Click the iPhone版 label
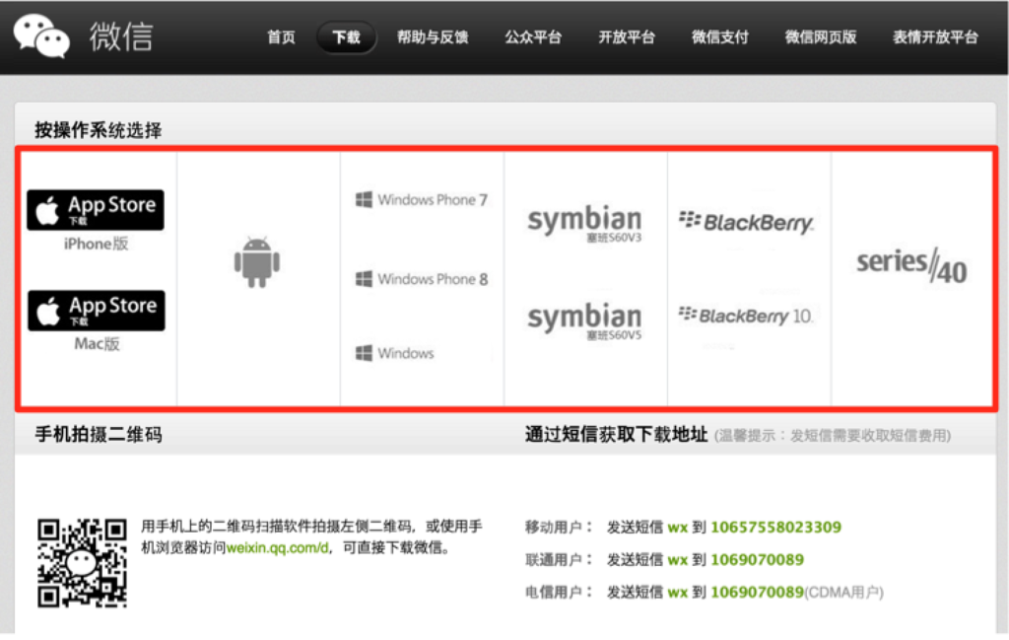 (x=96, y=244)
